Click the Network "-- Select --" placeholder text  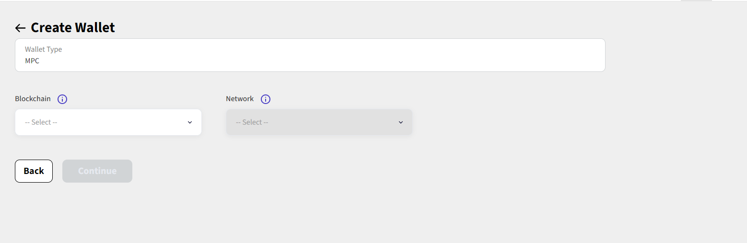point(252,122)
